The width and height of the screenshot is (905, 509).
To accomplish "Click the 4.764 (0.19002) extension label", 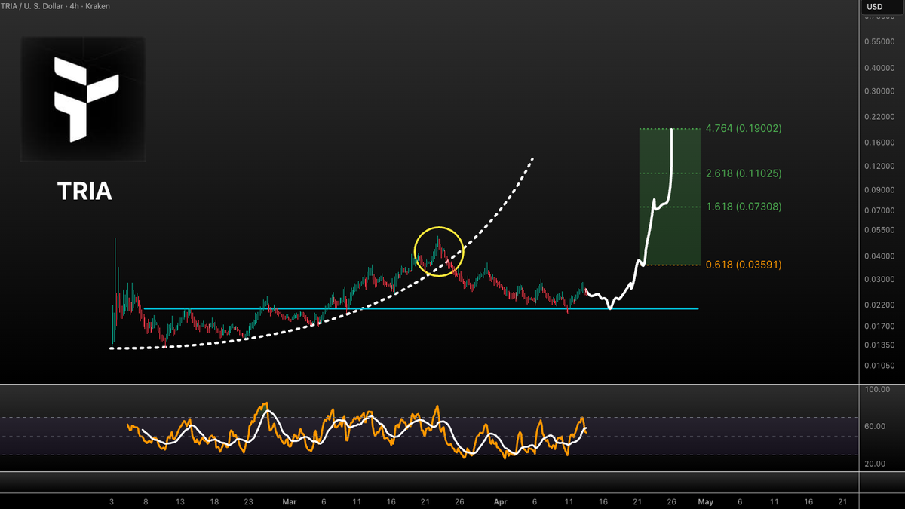I will [745, 128].
